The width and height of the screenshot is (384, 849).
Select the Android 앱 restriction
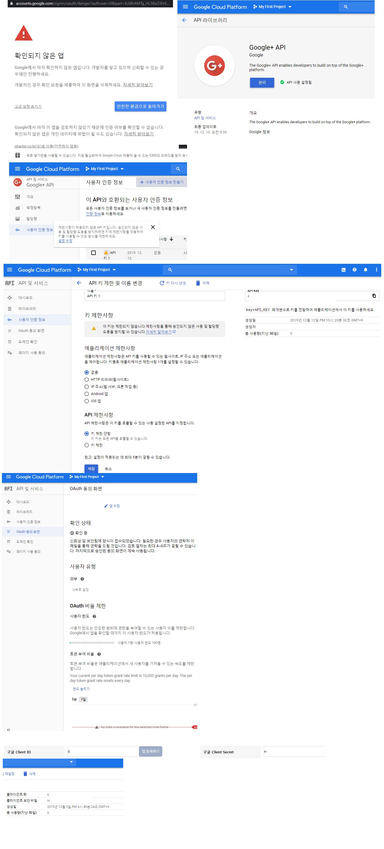click(x=87, y=394)
